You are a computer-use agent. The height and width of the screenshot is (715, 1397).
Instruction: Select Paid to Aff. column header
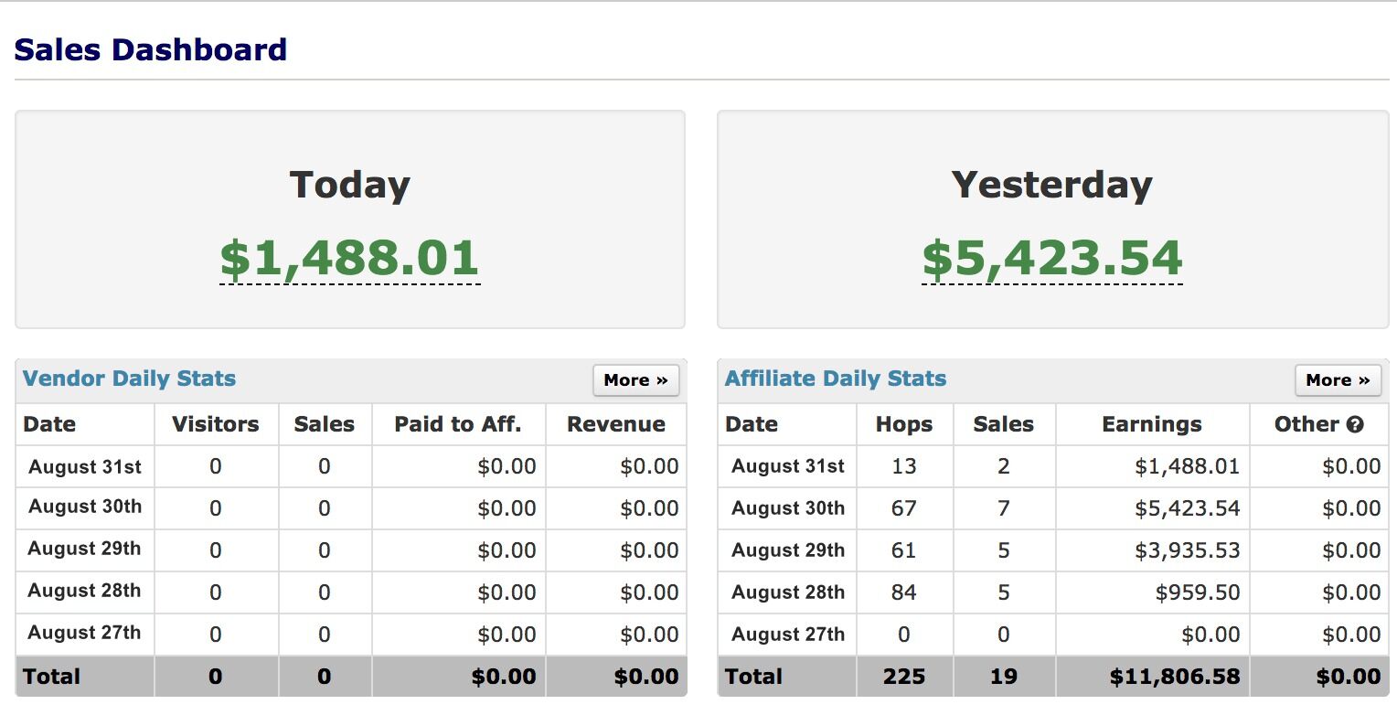pos(458,424)
